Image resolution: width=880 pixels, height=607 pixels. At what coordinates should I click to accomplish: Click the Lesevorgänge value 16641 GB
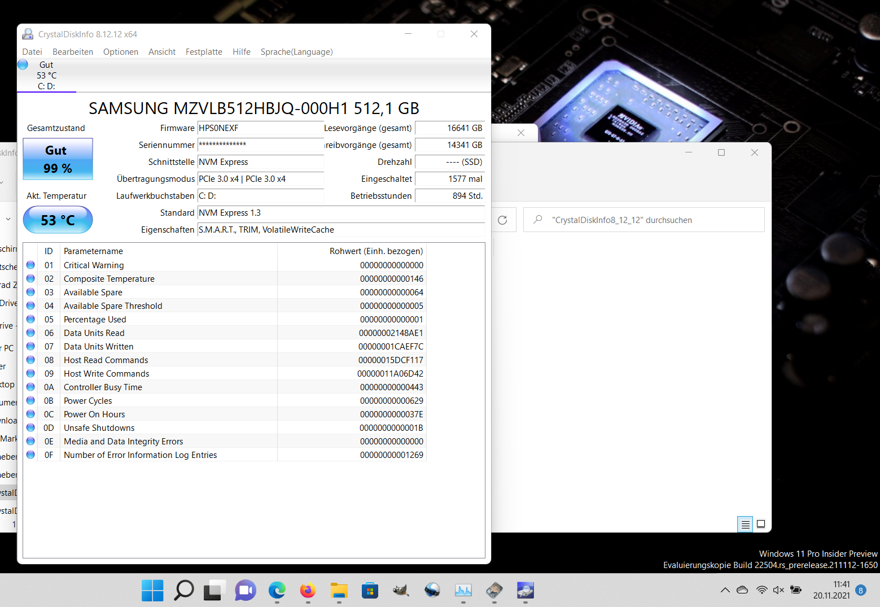(450, 128)
